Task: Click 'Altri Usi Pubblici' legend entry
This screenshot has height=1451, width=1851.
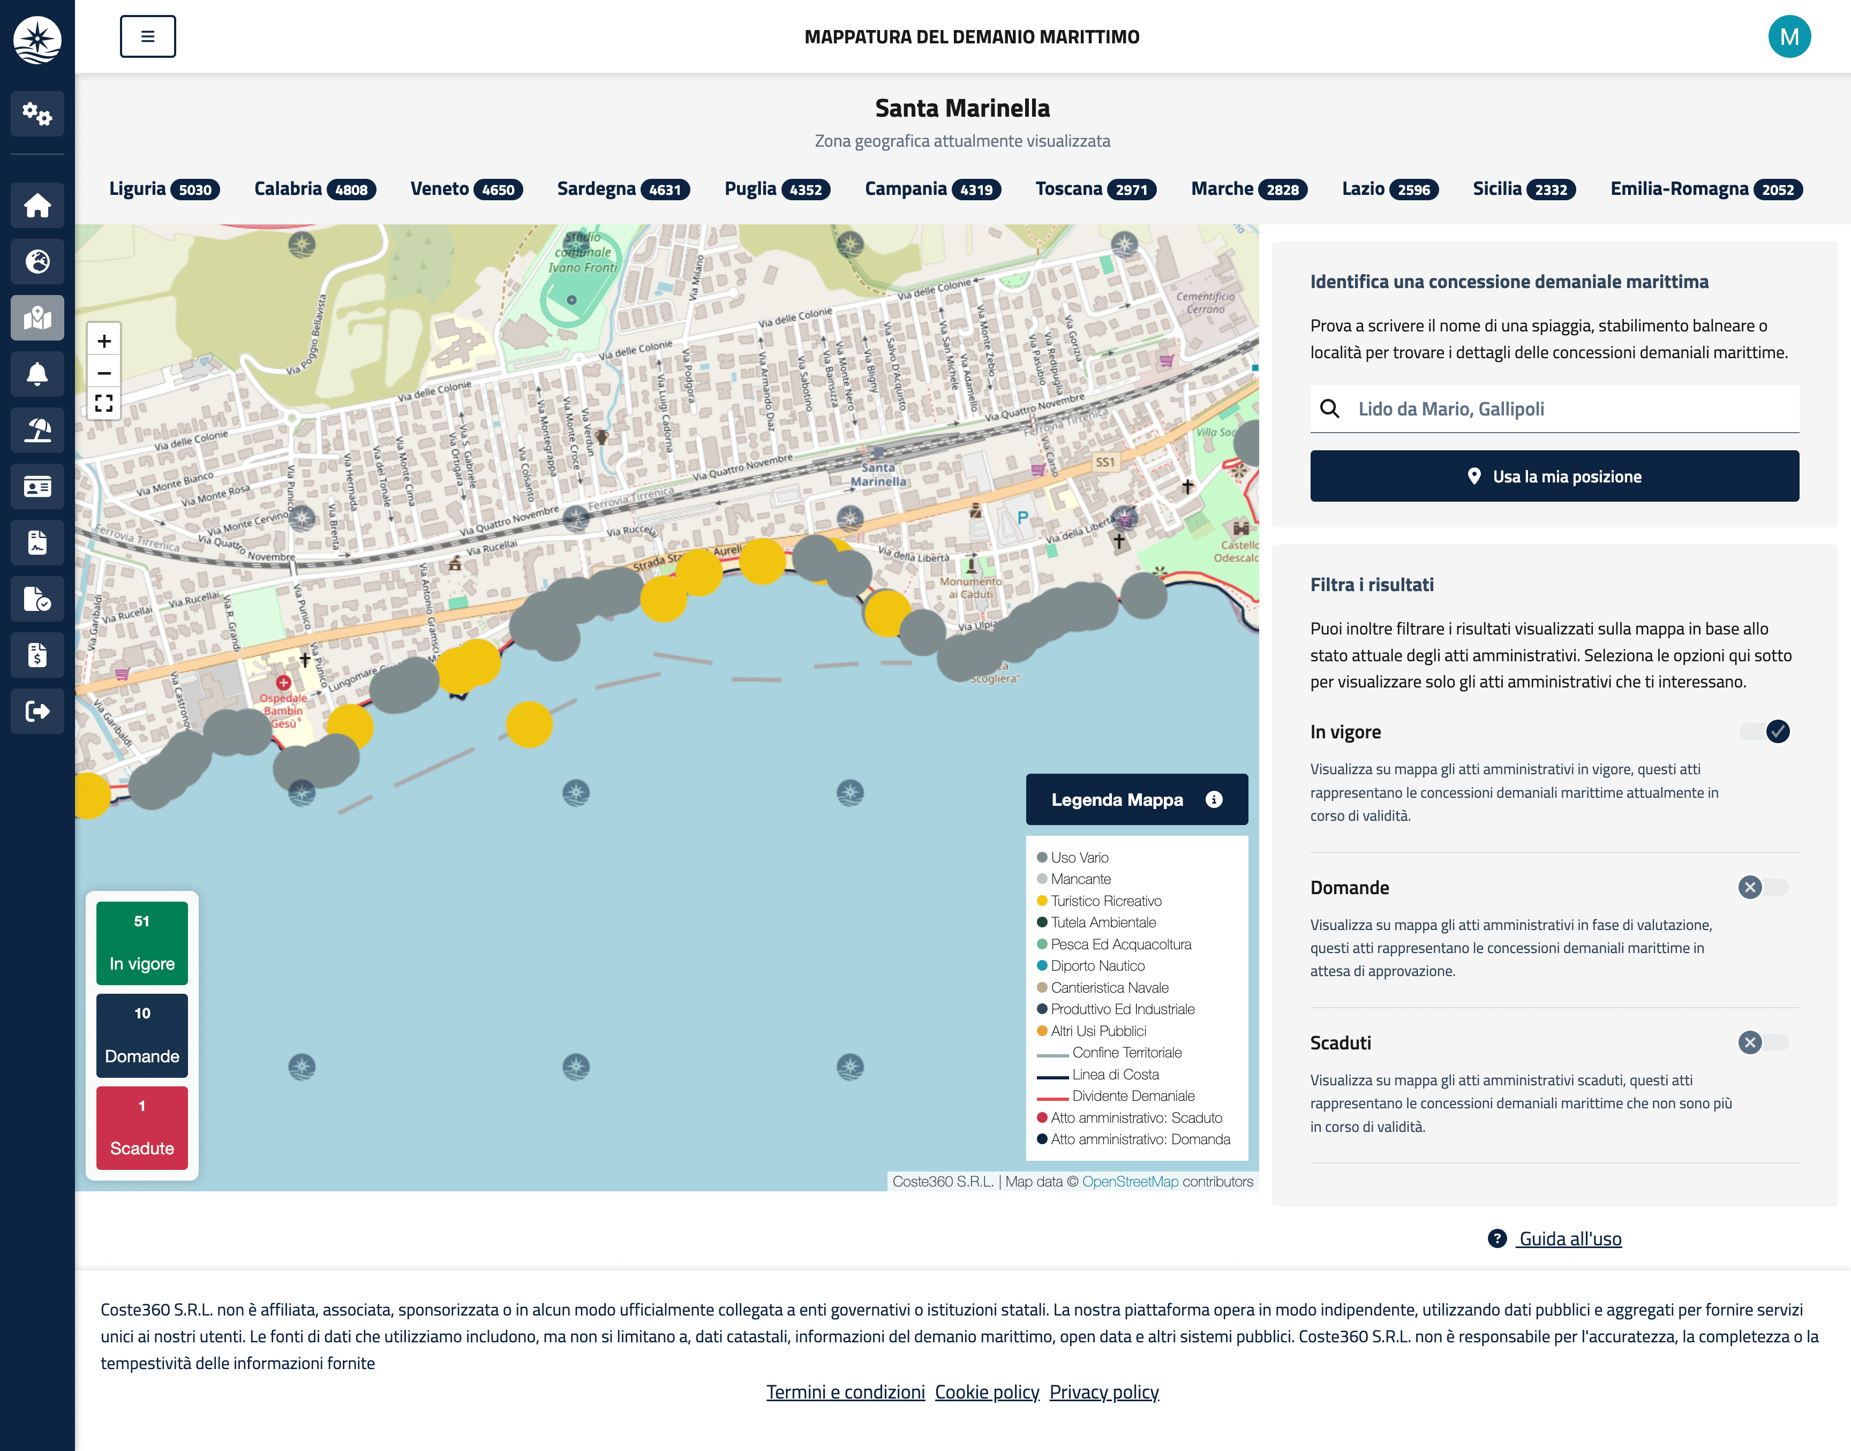Action: tap(1091, 1031)
